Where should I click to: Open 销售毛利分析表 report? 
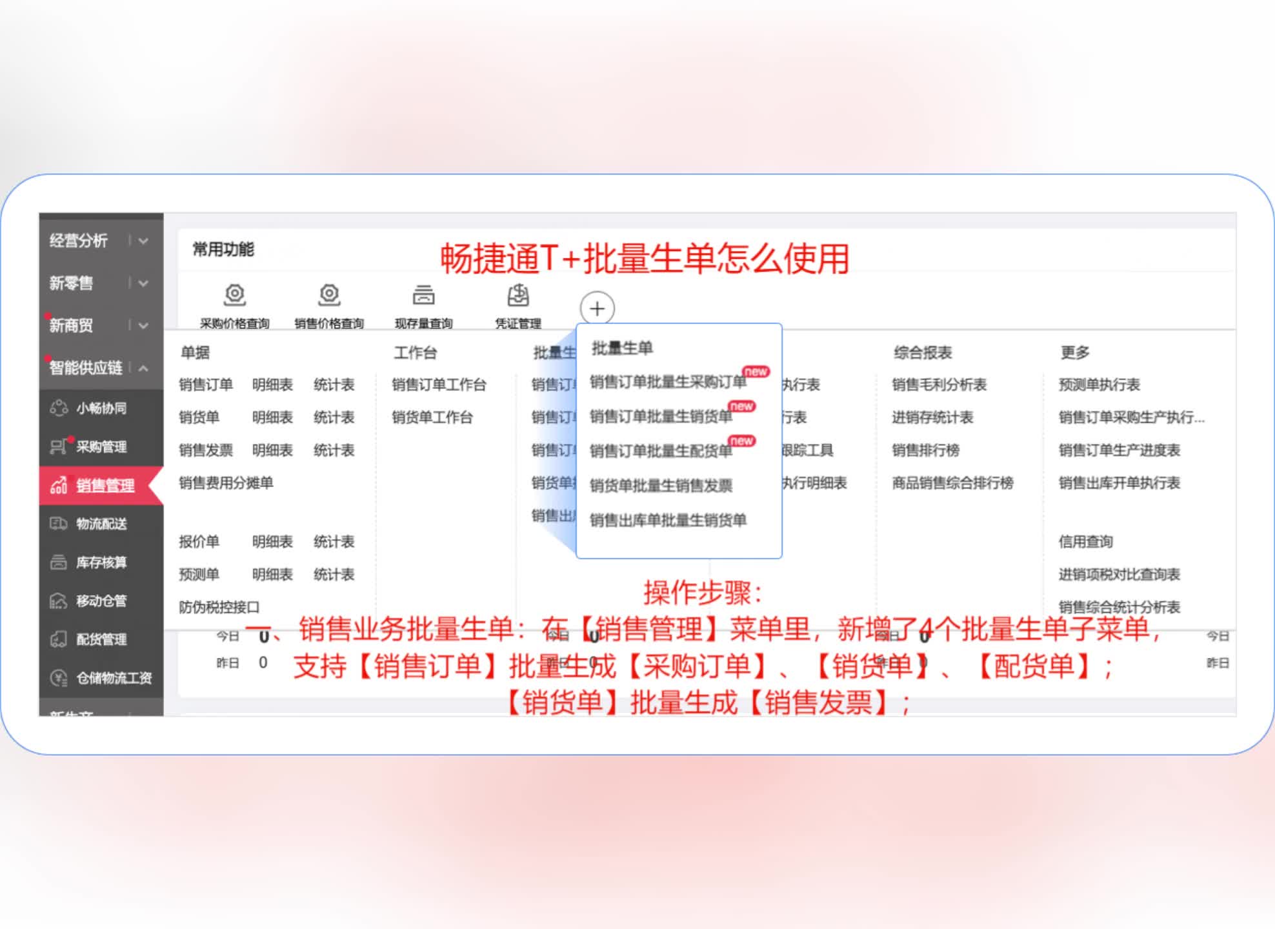click(x=939, y=385)
